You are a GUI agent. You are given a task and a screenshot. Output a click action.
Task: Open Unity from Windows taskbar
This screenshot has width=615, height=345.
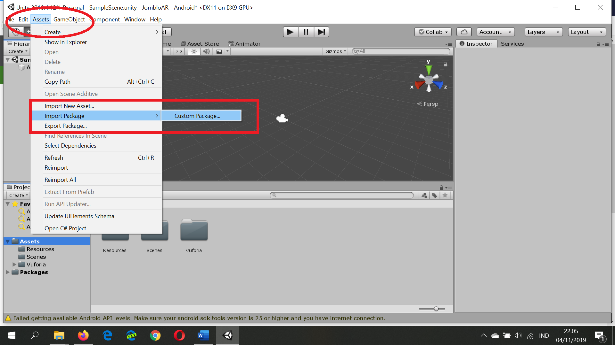[227, 335]
